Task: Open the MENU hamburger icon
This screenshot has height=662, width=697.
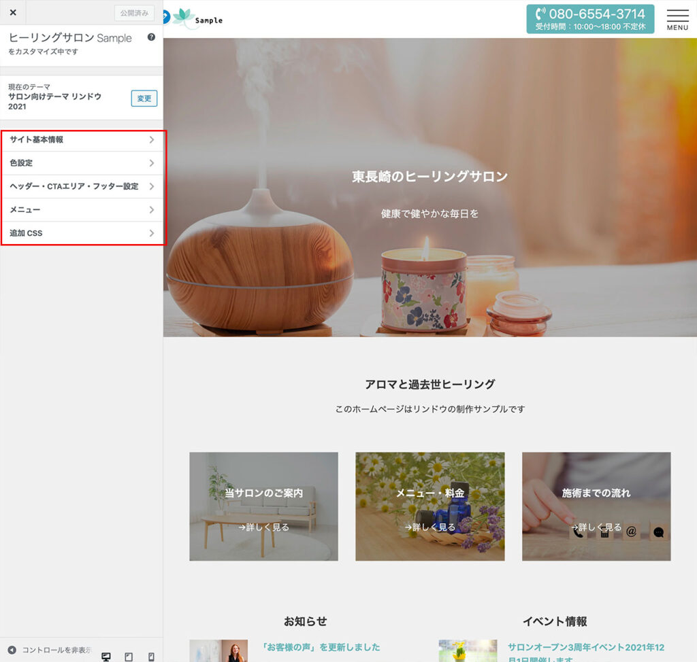Action: (x=677, y=20)
